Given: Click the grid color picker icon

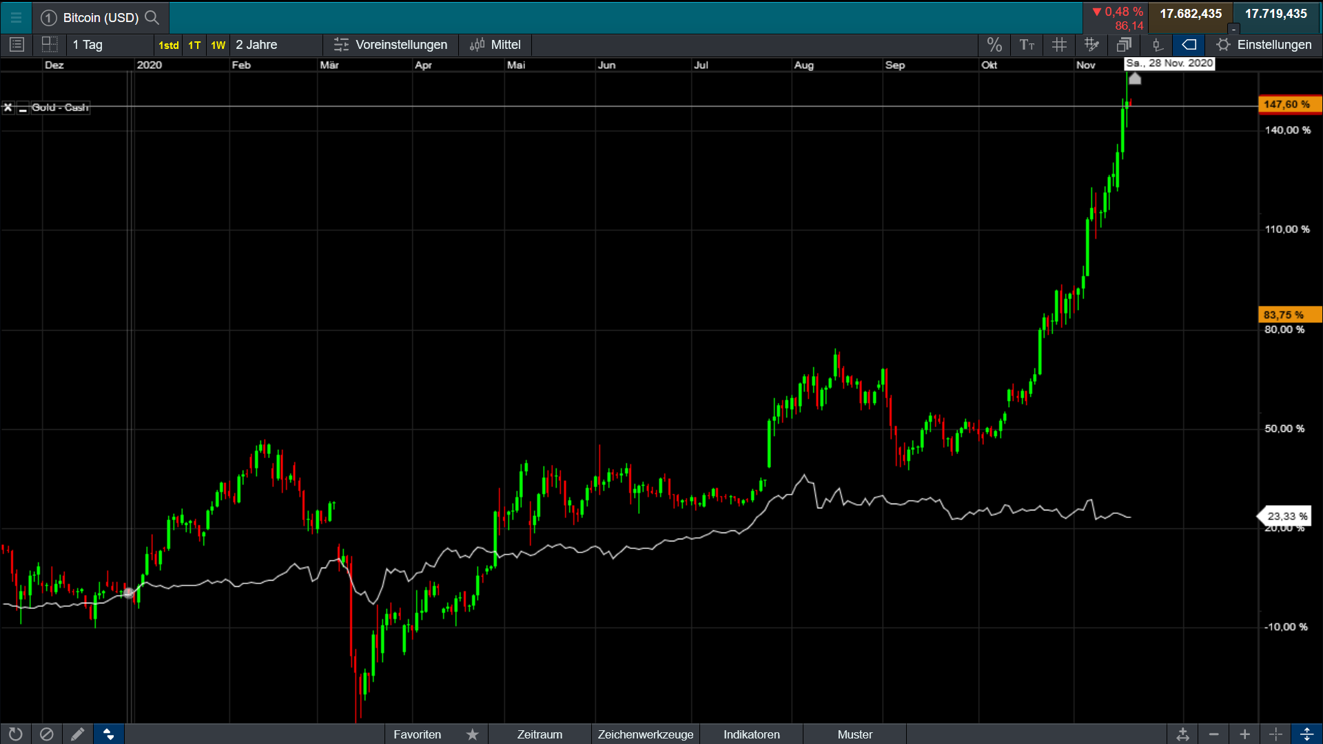Looking at the screenshot, I should [1091, 45].
